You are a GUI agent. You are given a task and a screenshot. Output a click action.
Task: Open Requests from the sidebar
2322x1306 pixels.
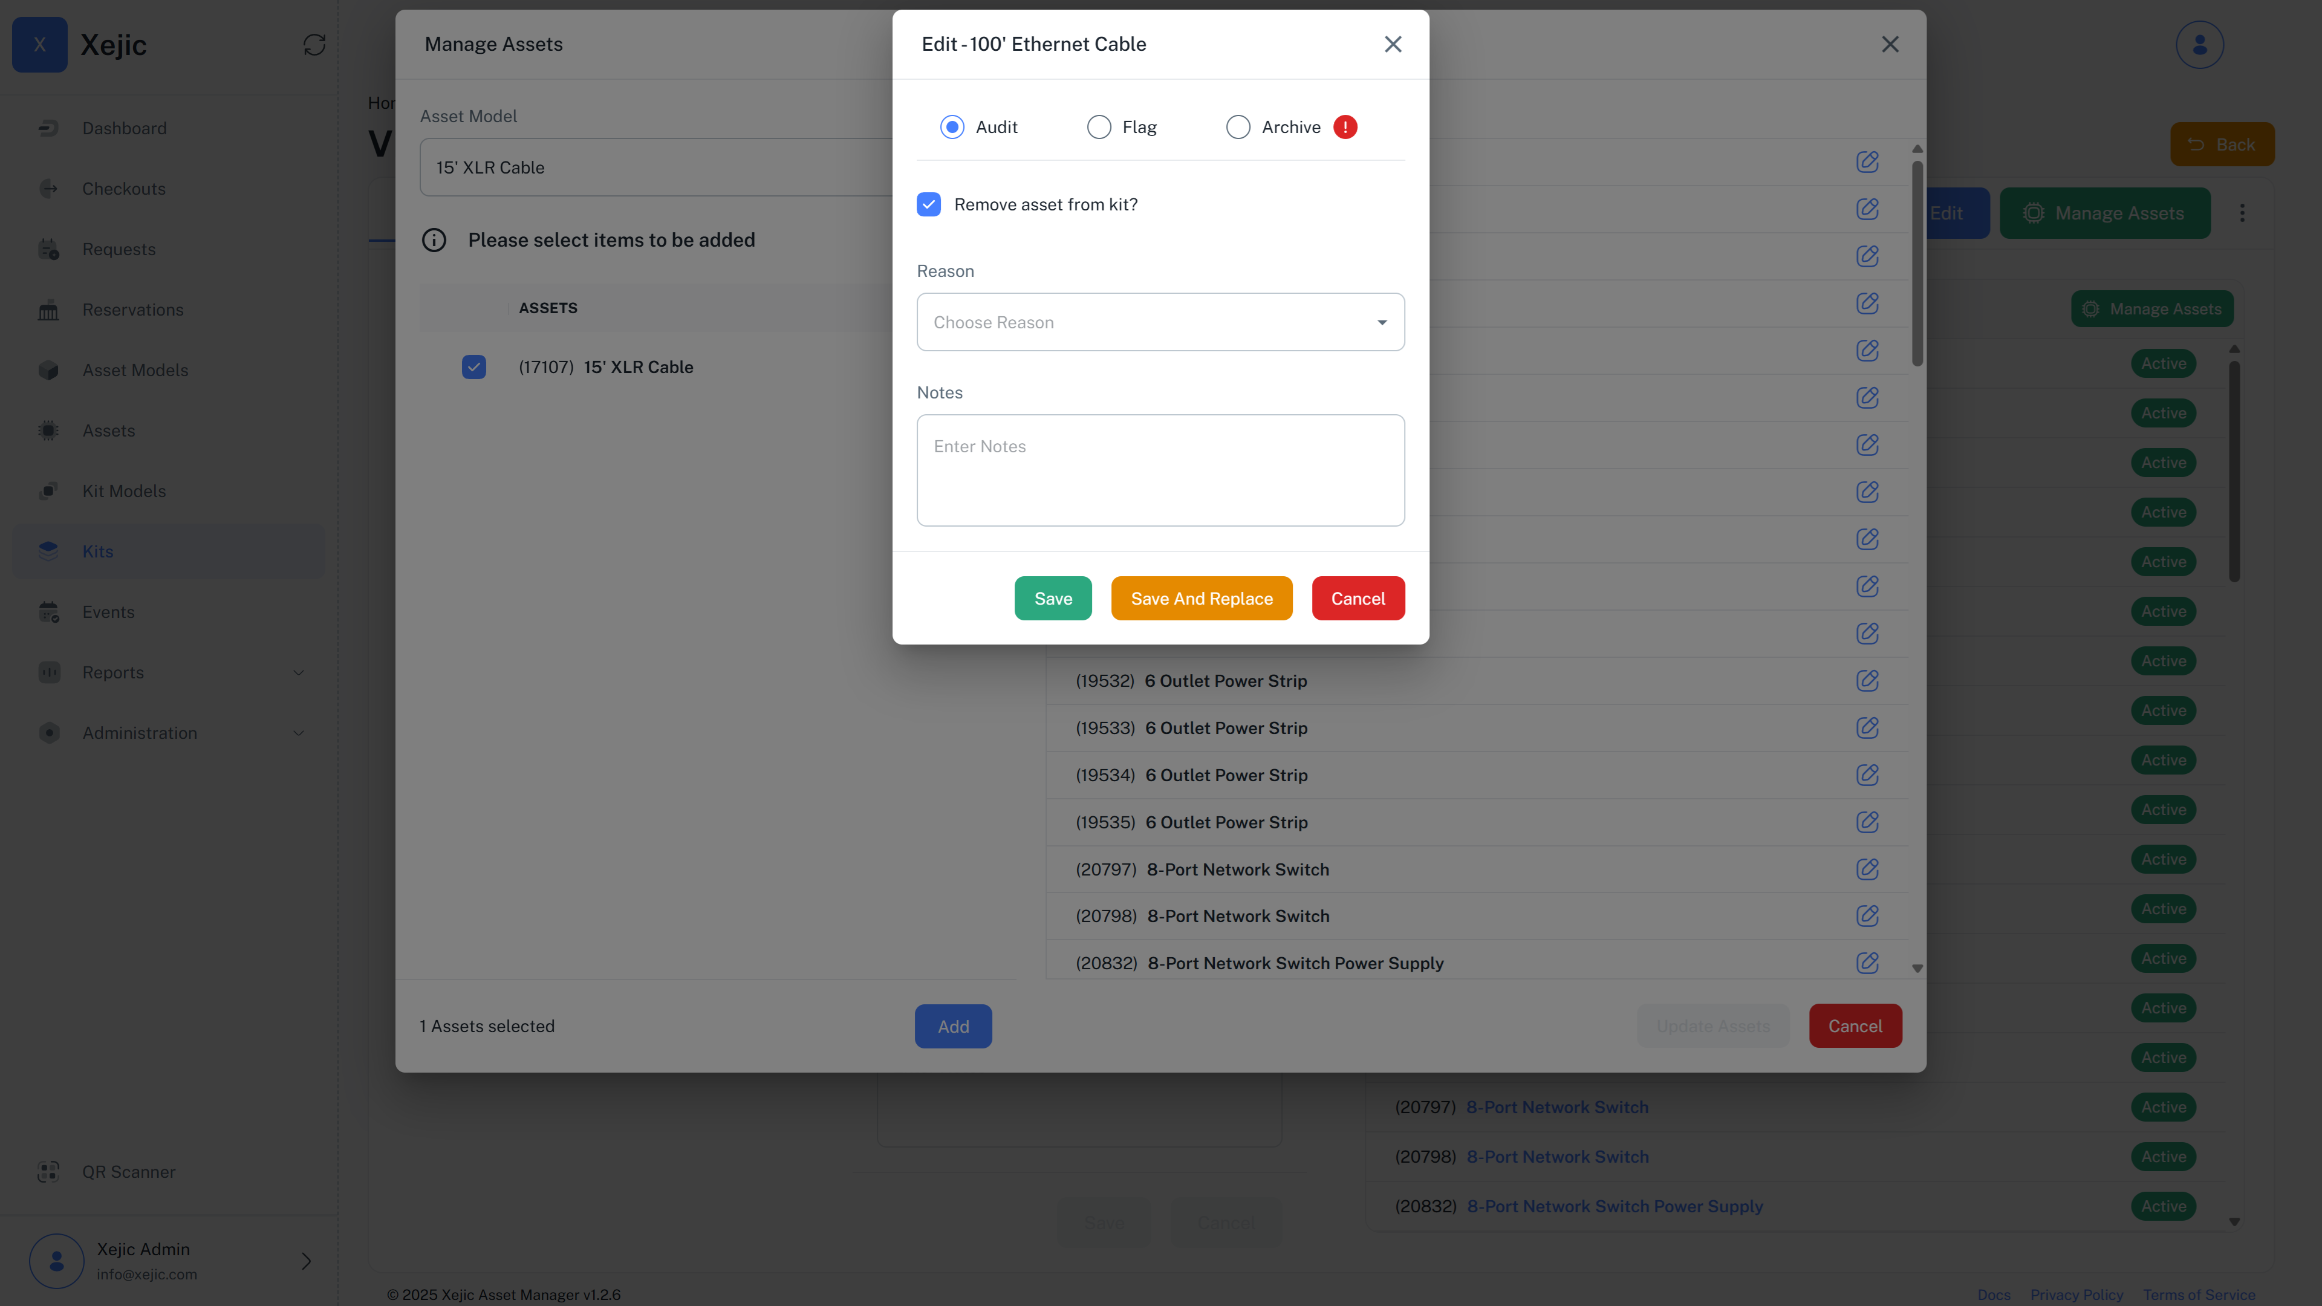point(169,249)
